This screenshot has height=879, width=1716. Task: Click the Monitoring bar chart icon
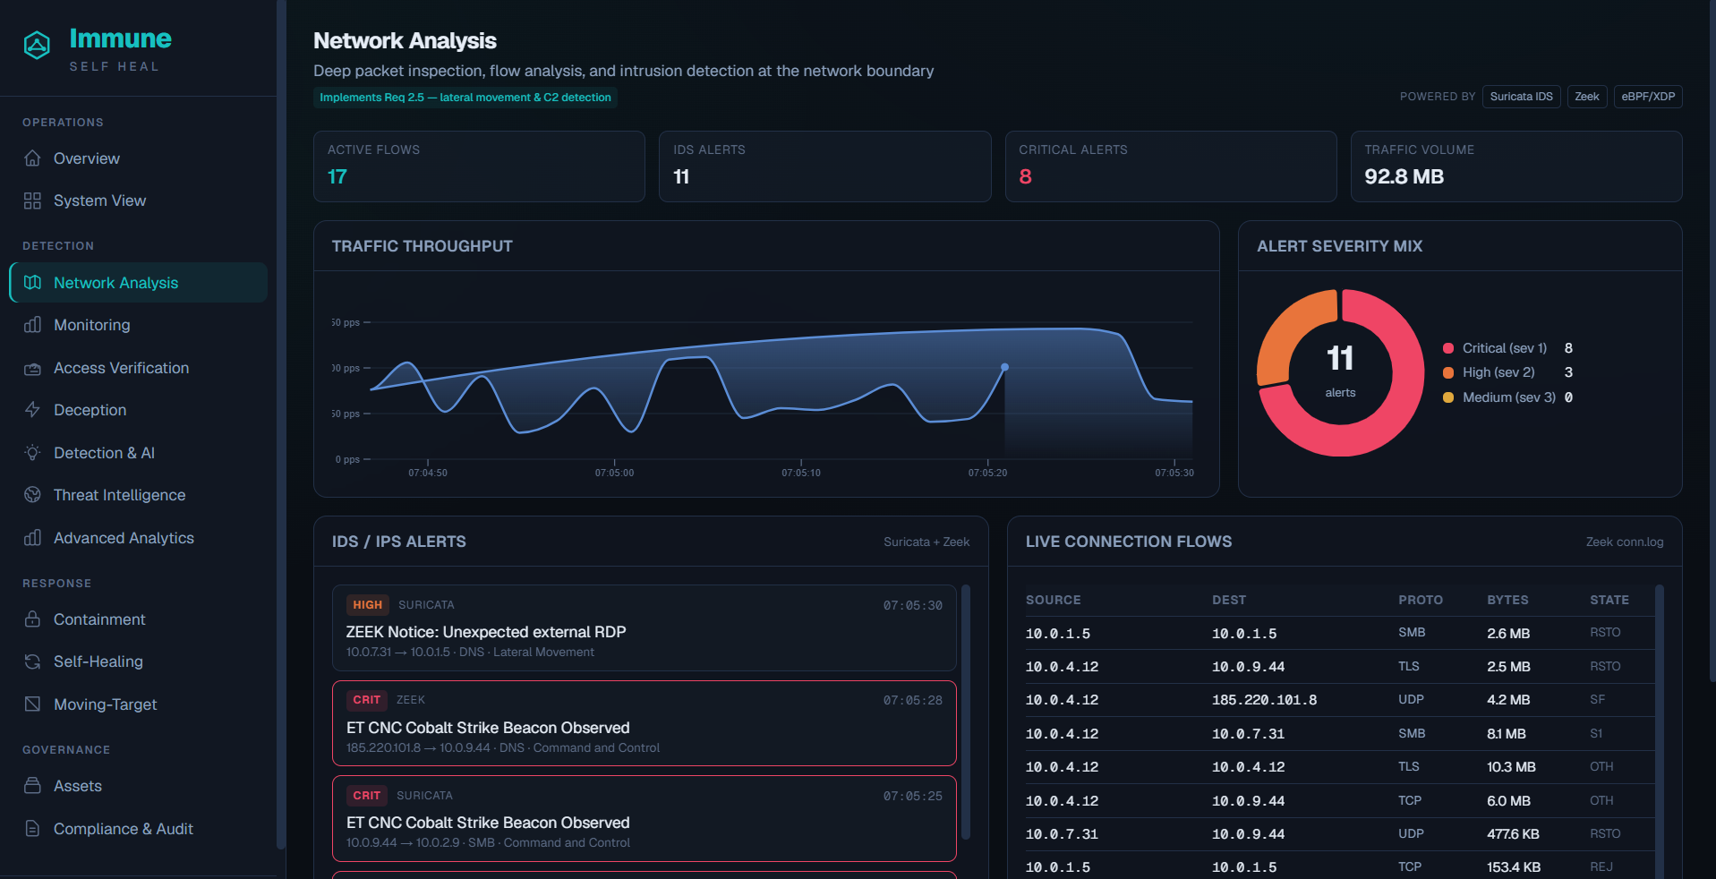33,325
